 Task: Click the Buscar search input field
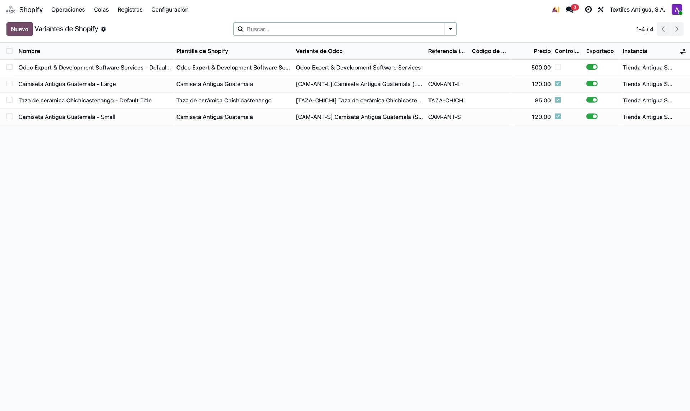tap(344, 29)
